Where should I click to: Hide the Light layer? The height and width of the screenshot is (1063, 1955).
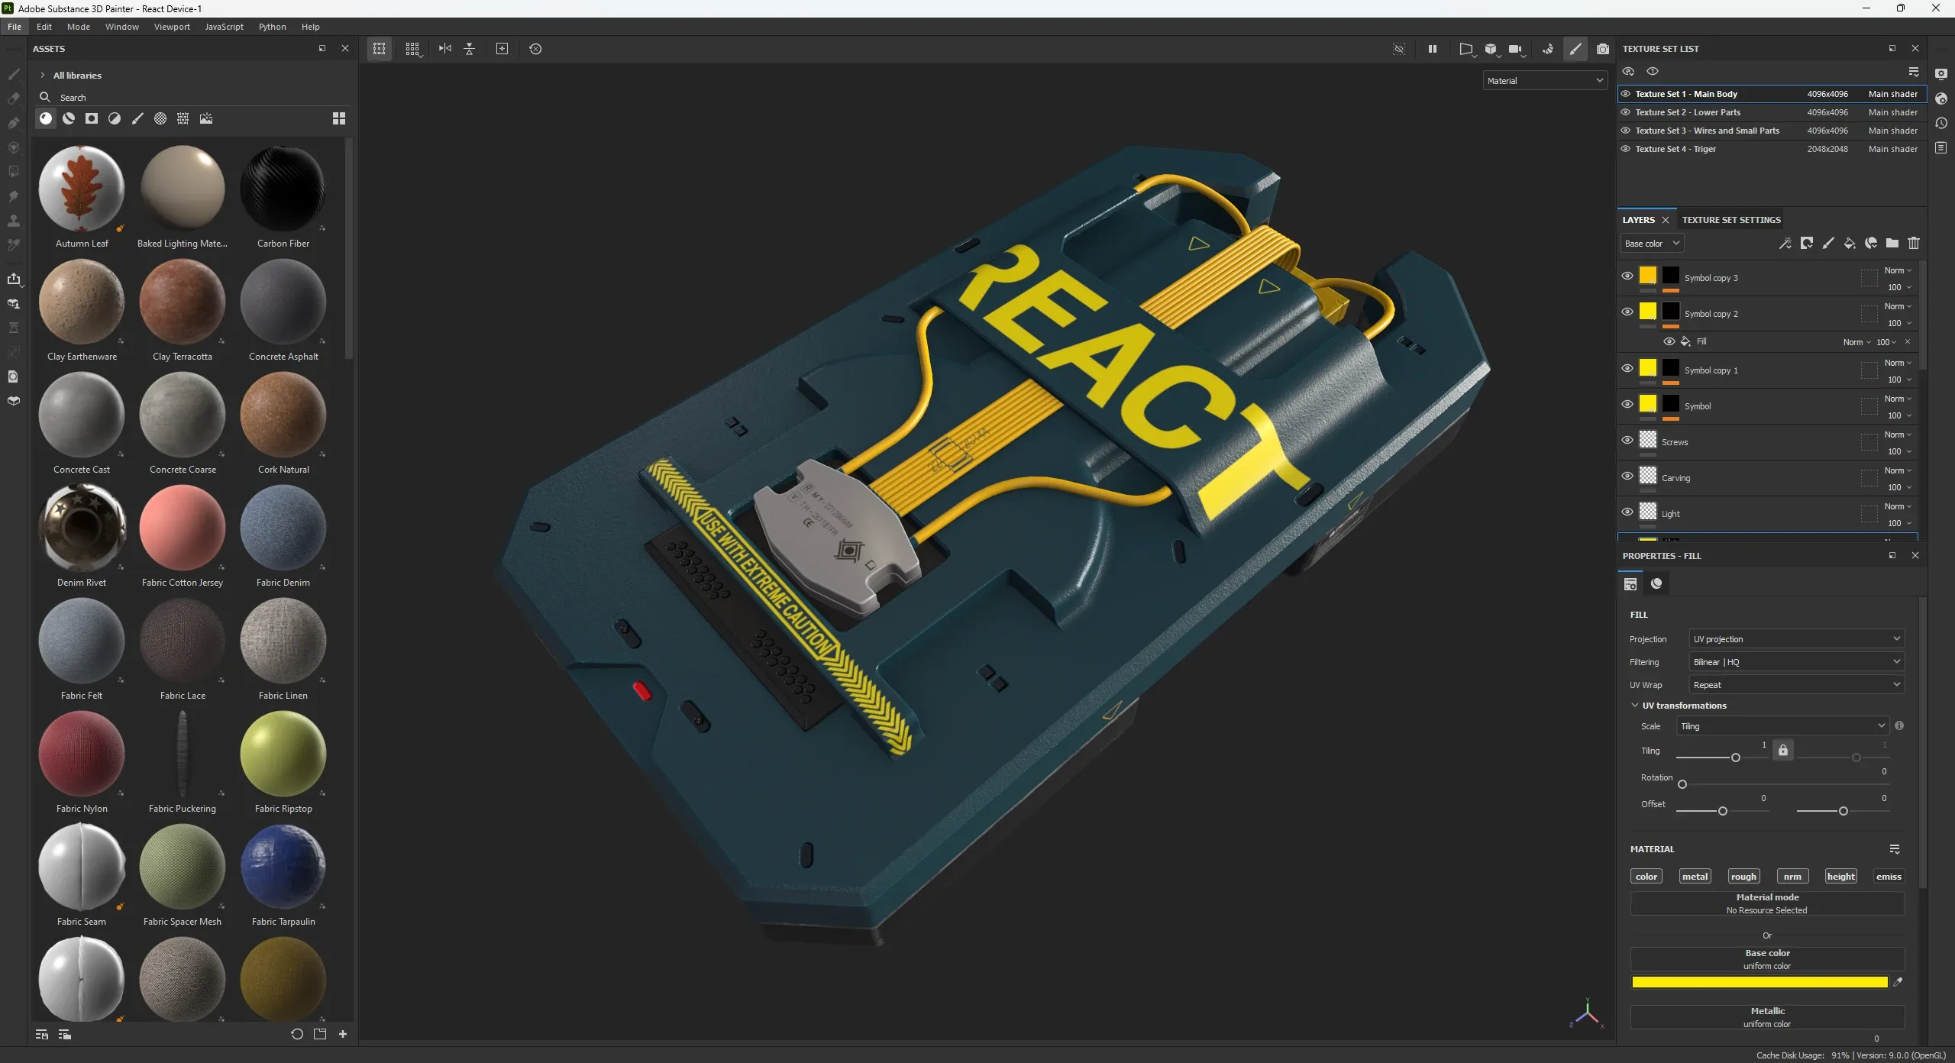coord(1627,512)
